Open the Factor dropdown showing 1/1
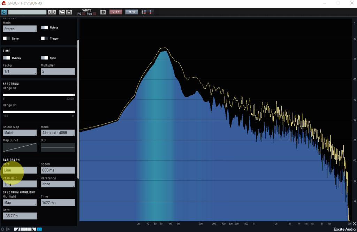The image size is (357, 232). point(20,71)
